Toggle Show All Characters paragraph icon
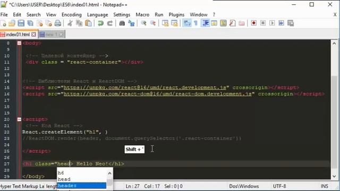 click(195, 23)
